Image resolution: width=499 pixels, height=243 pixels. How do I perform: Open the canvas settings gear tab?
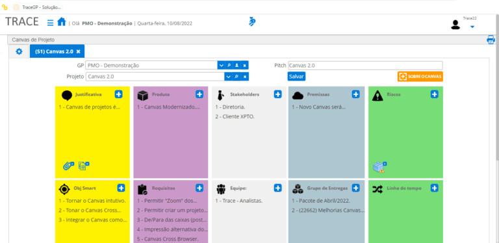[19, 51]
